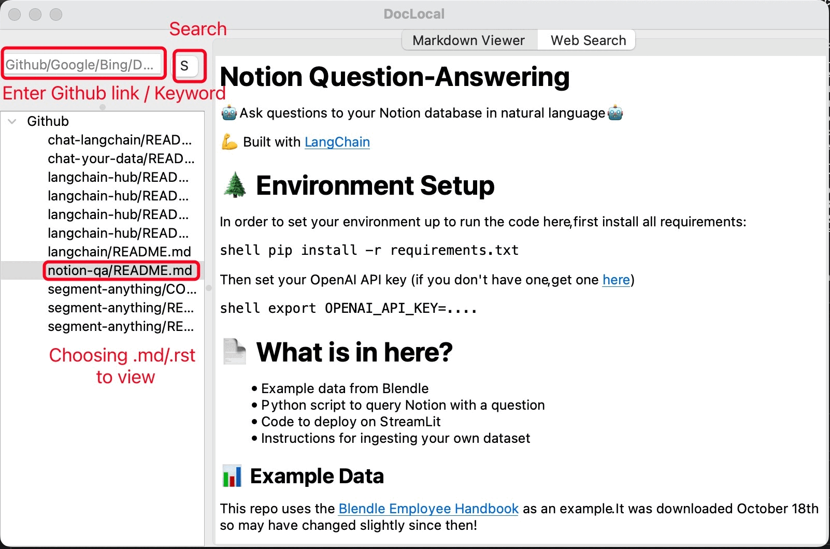Click the robot emoji before 'Ask questions'
Viewport: 830px width, 549px height.
229,112
